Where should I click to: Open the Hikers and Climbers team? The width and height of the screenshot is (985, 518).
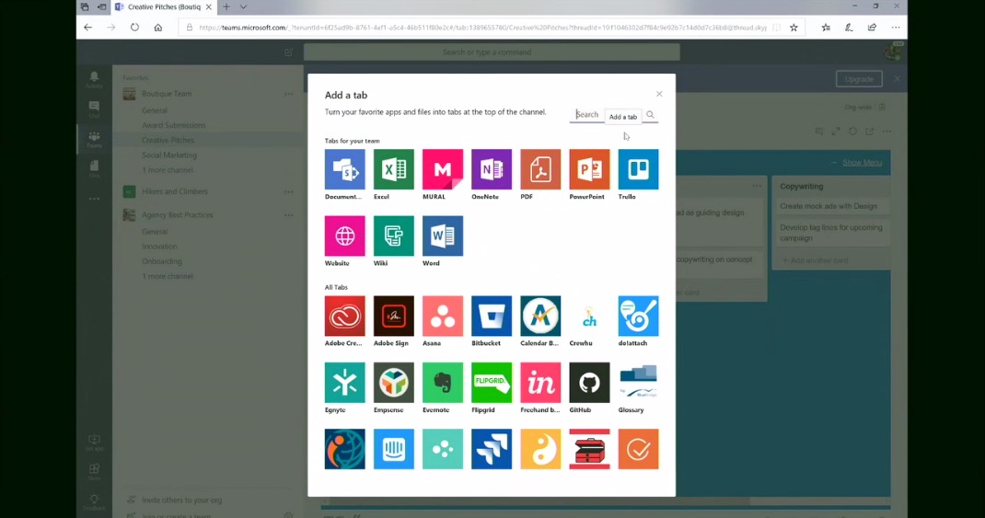tap(175, 191)
